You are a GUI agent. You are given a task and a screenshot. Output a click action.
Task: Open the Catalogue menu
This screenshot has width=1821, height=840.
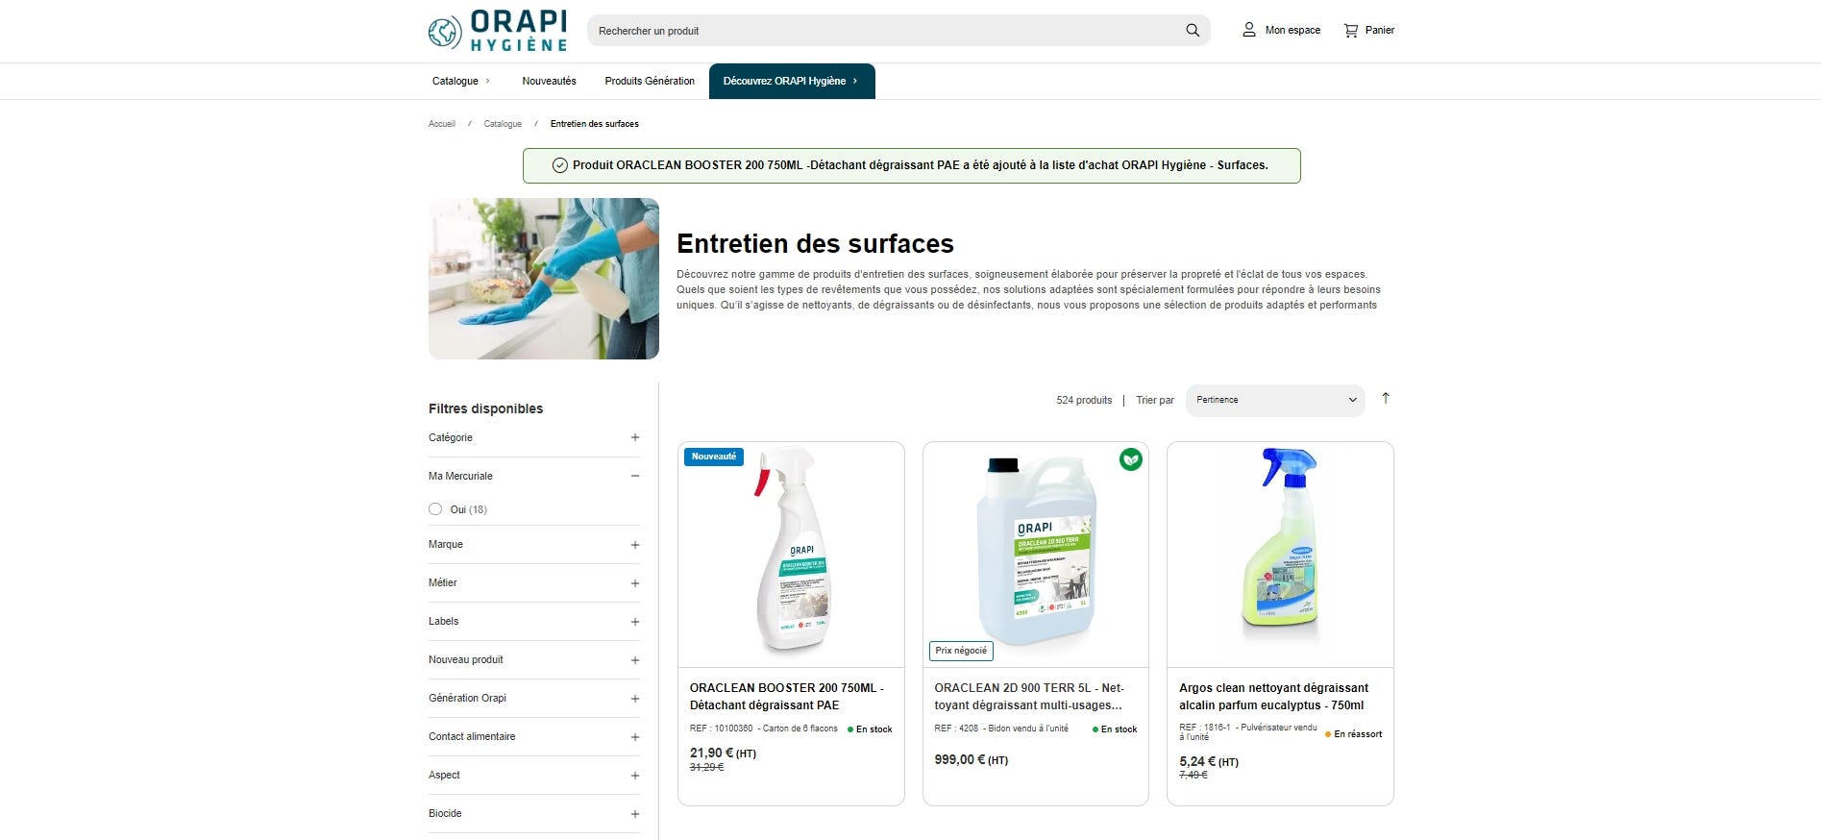coord(461,82)
